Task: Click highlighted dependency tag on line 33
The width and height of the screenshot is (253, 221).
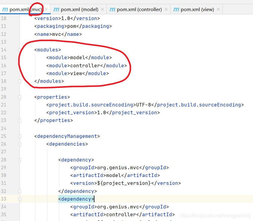Action: click(x=76, y=199)
